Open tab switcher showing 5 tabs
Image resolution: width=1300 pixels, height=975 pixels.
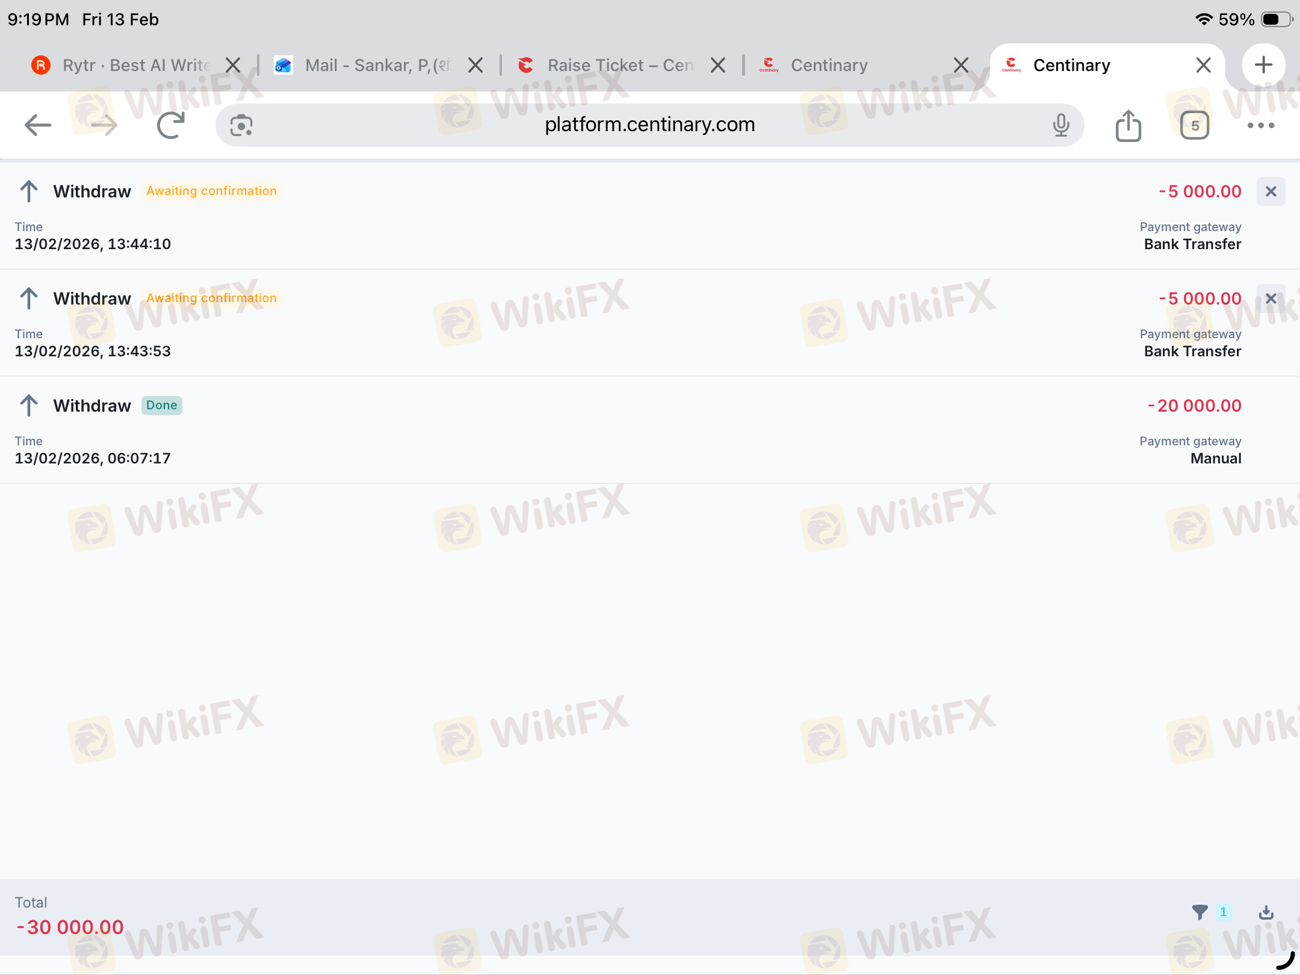(x=1195, y=125)
